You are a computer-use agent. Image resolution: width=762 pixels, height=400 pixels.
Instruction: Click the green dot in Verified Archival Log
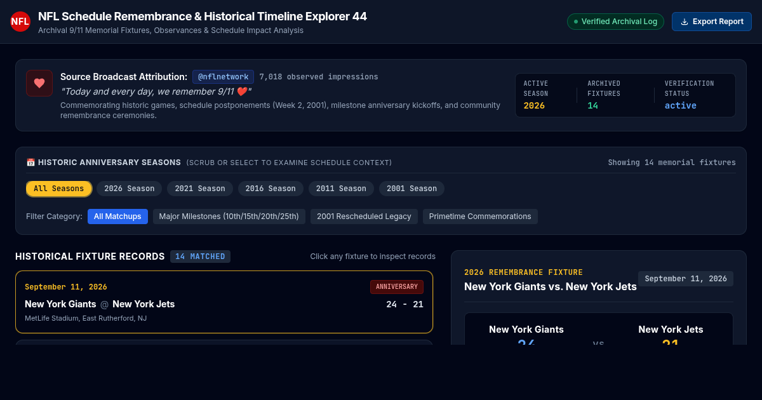[576, 22]
